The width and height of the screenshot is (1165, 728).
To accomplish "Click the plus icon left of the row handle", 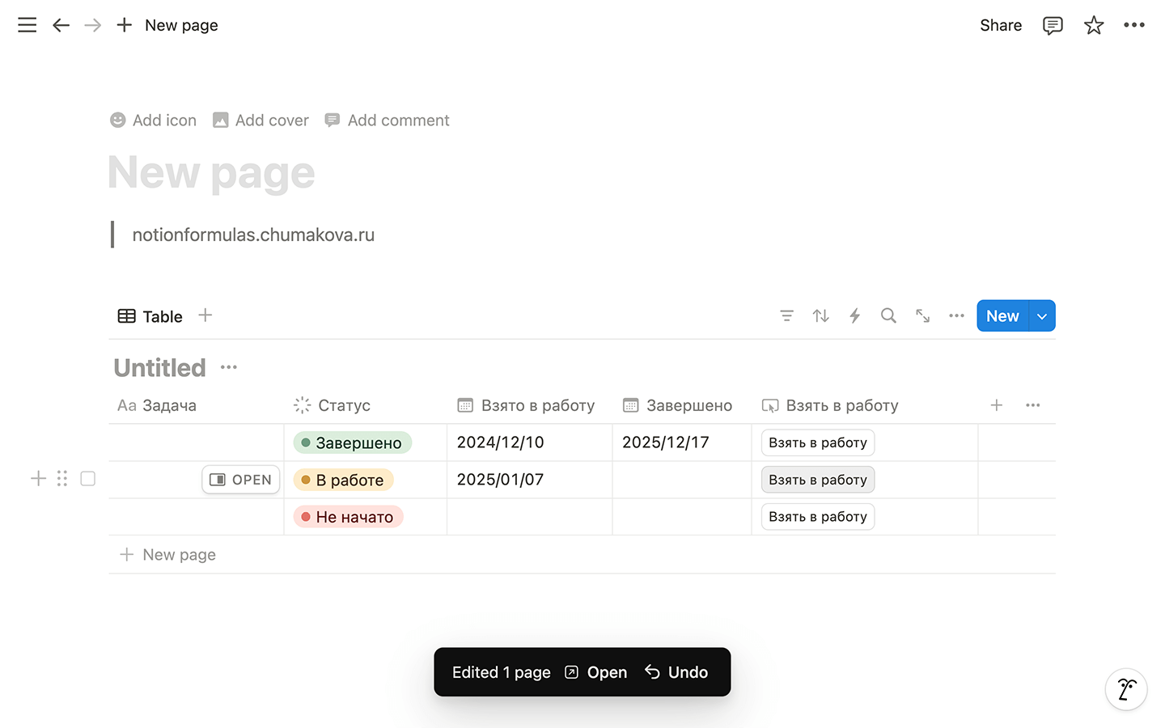I will click(x=38, y=479).
